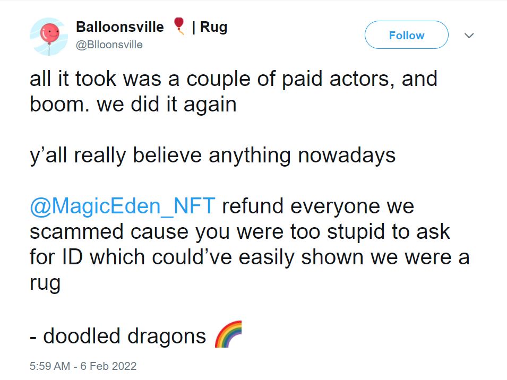Click the word "nowadays" in the tweet
The image size is (507, 380).
[x=347, y=156]
